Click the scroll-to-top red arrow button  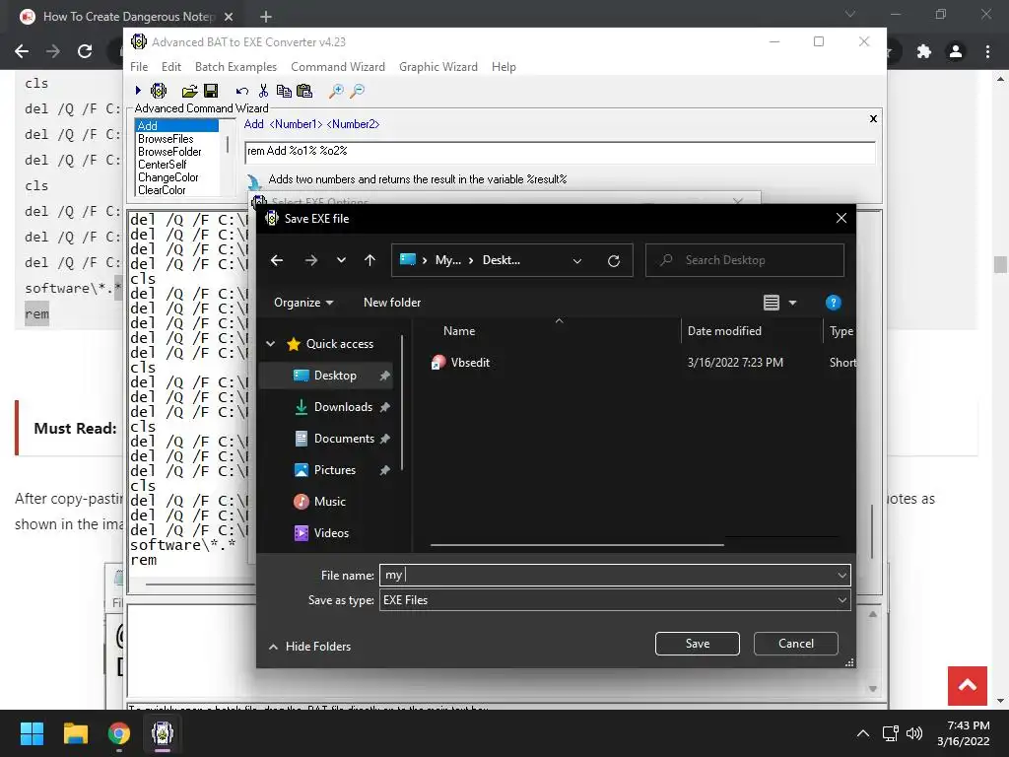click(x=968, y=686)
